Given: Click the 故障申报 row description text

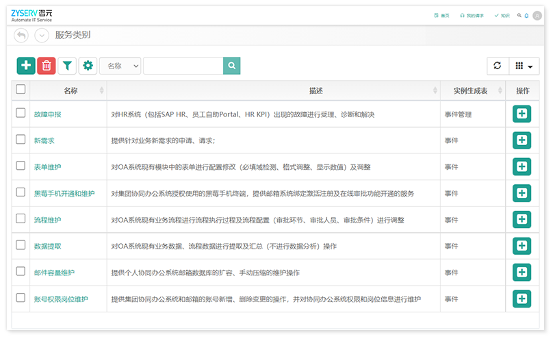Looking at the screenshot, I should point(243,114).
